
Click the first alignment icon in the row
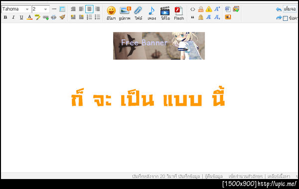pyautogui.click(x=73, y=9)
